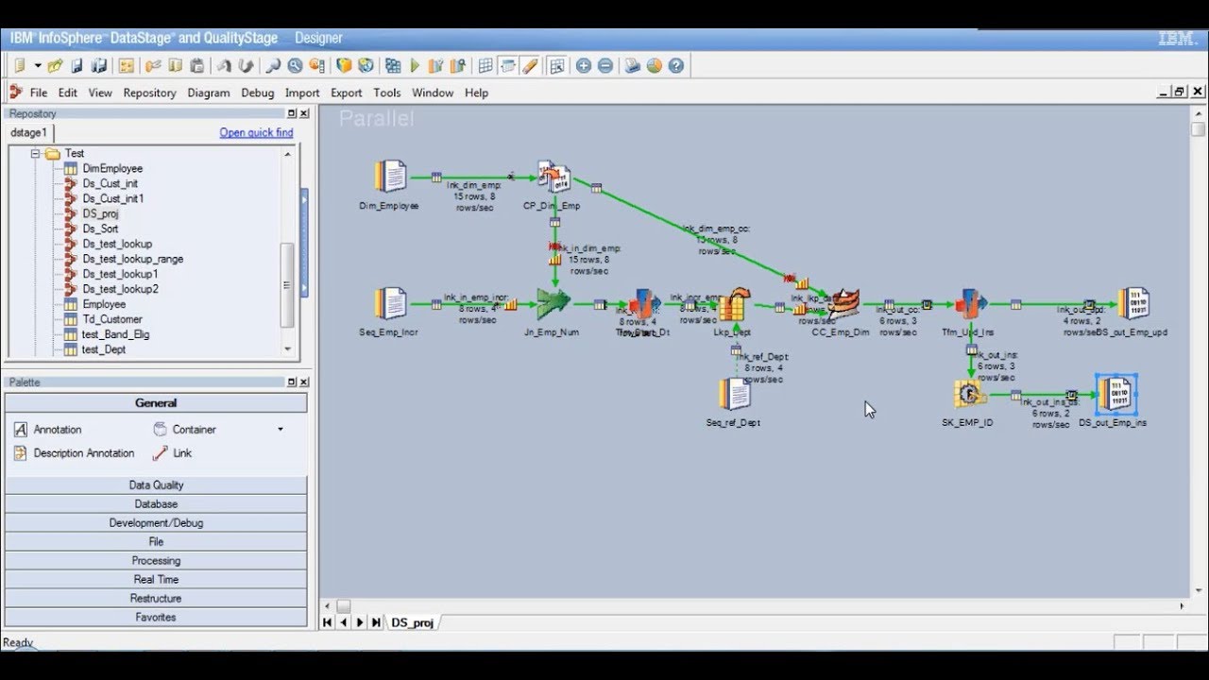Click the green Run job toolbar icon
The image size is (1209, 680).
415,66
